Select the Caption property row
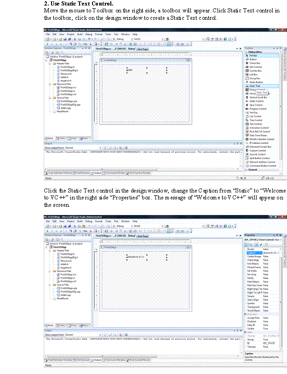 pyautogui.click(x=263, y=253)
